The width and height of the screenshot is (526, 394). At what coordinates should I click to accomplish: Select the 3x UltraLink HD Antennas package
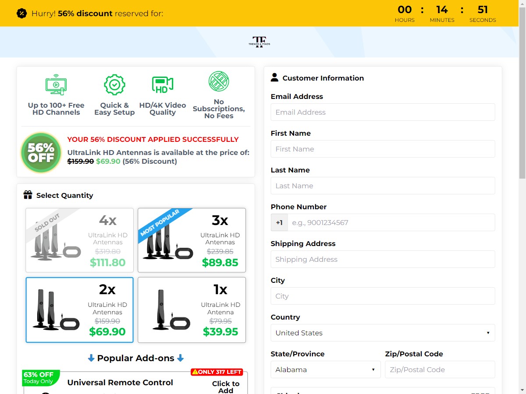(192, 240)
